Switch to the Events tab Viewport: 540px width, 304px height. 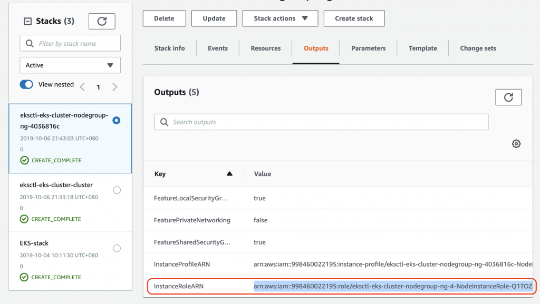pos(218,48)
